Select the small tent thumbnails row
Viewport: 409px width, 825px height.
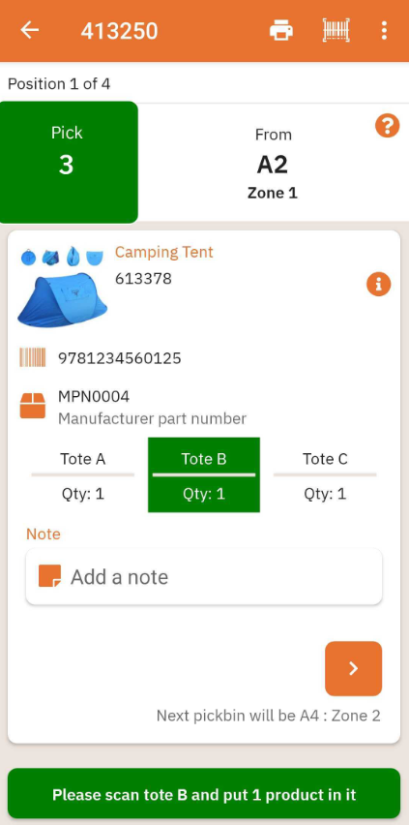coord(62,258)
